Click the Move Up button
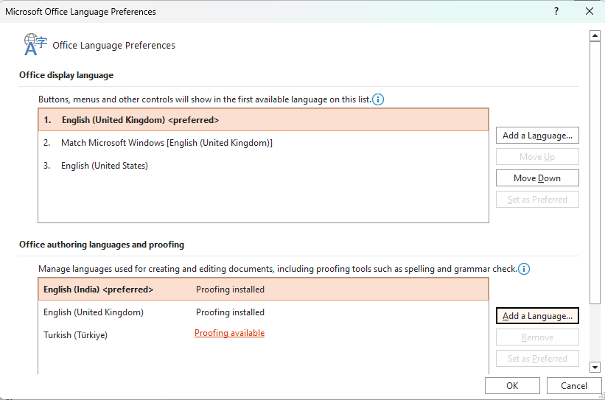The width and height of the screenshot is (605, 400). tap(537, 157)
